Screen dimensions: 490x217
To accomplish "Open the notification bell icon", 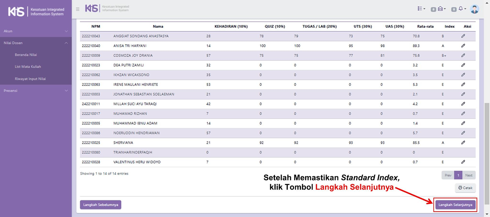I will click(x=461, y=9).
